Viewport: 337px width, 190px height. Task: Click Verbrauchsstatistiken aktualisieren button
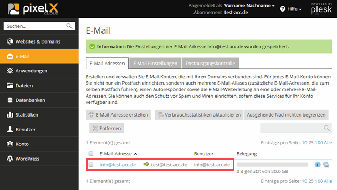(199, 115)
